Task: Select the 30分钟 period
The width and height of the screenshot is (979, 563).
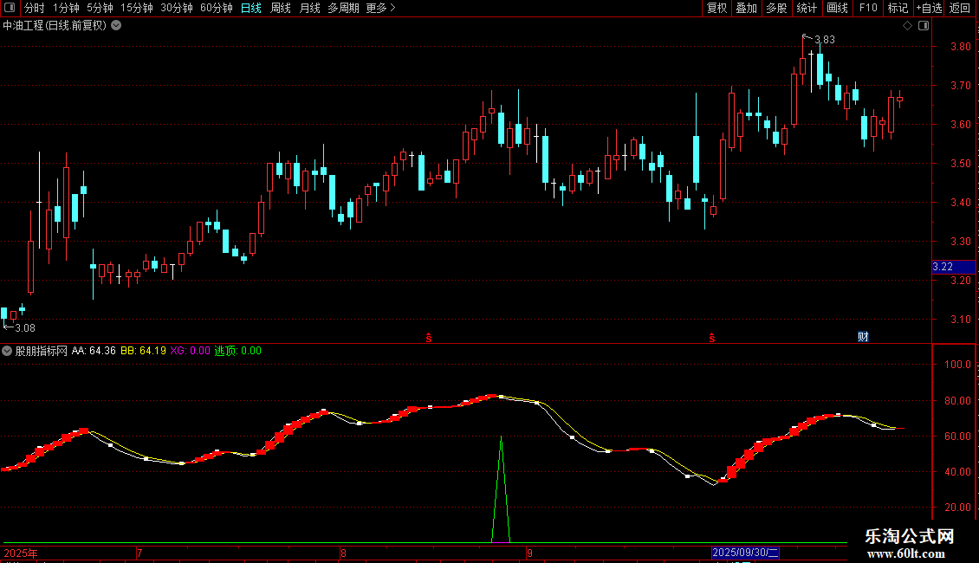Action: [177, 8]
